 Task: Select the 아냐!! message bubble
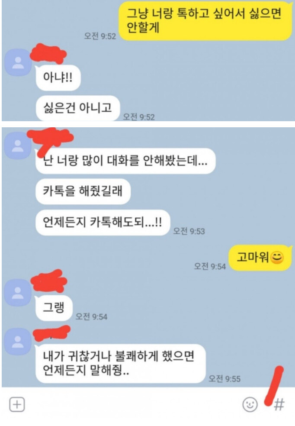(x=58, y=77)
